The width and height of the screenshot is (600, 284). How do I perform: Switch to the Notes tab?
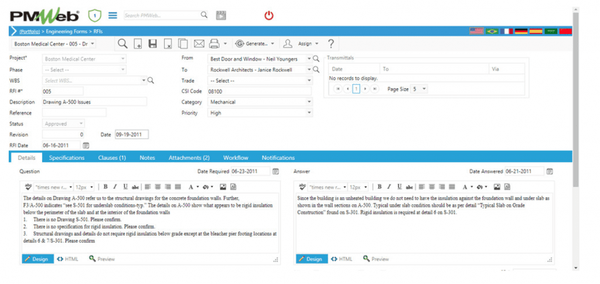pyautogui.click(x=147, y=158)
